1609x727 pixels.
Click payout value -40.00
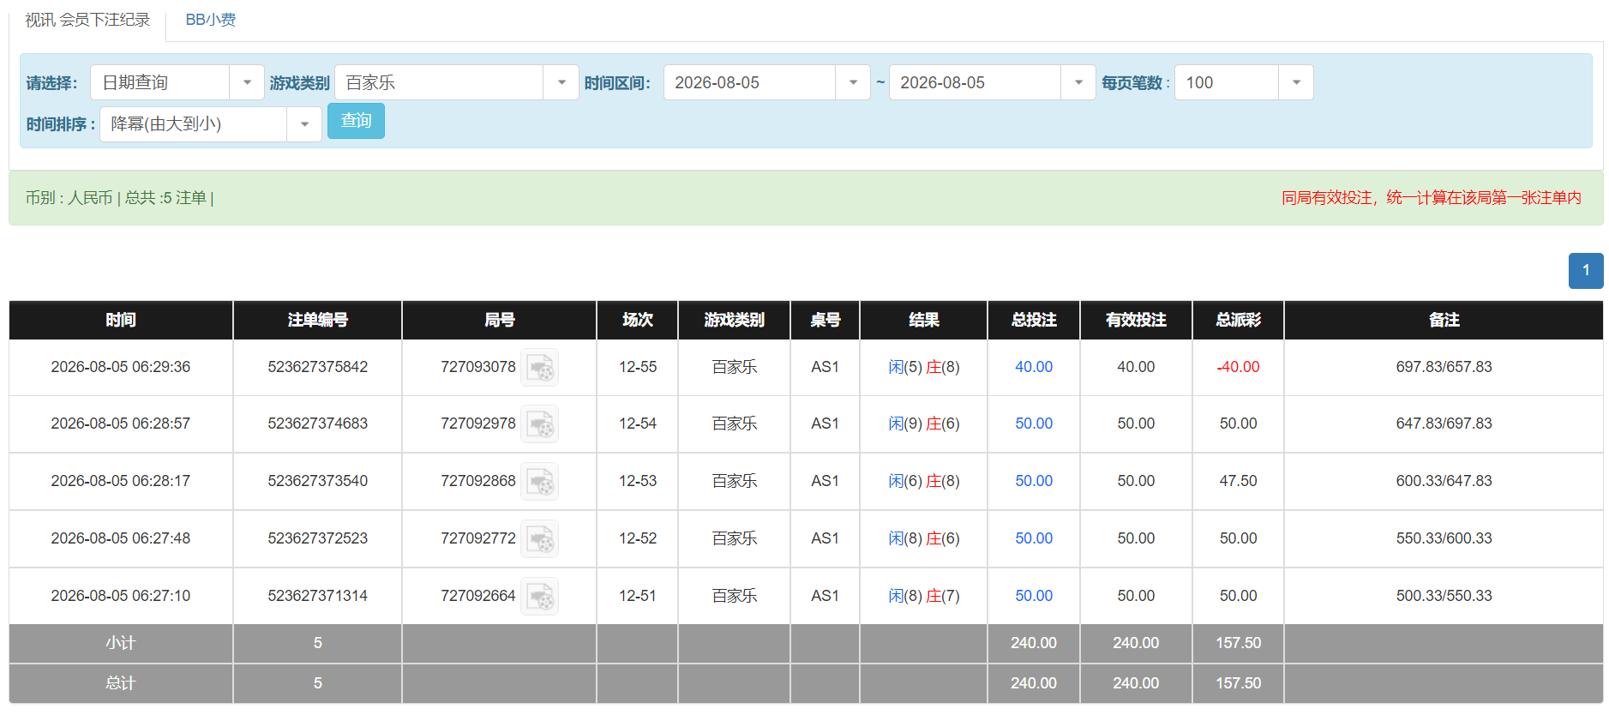[x=1238, y=367]
